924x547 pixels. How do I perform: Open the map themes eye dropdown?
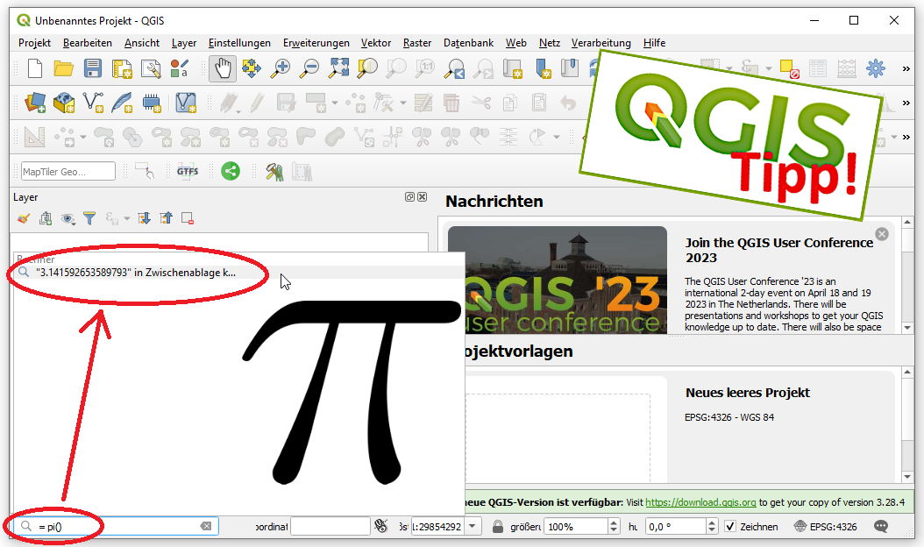click(68, 218)
